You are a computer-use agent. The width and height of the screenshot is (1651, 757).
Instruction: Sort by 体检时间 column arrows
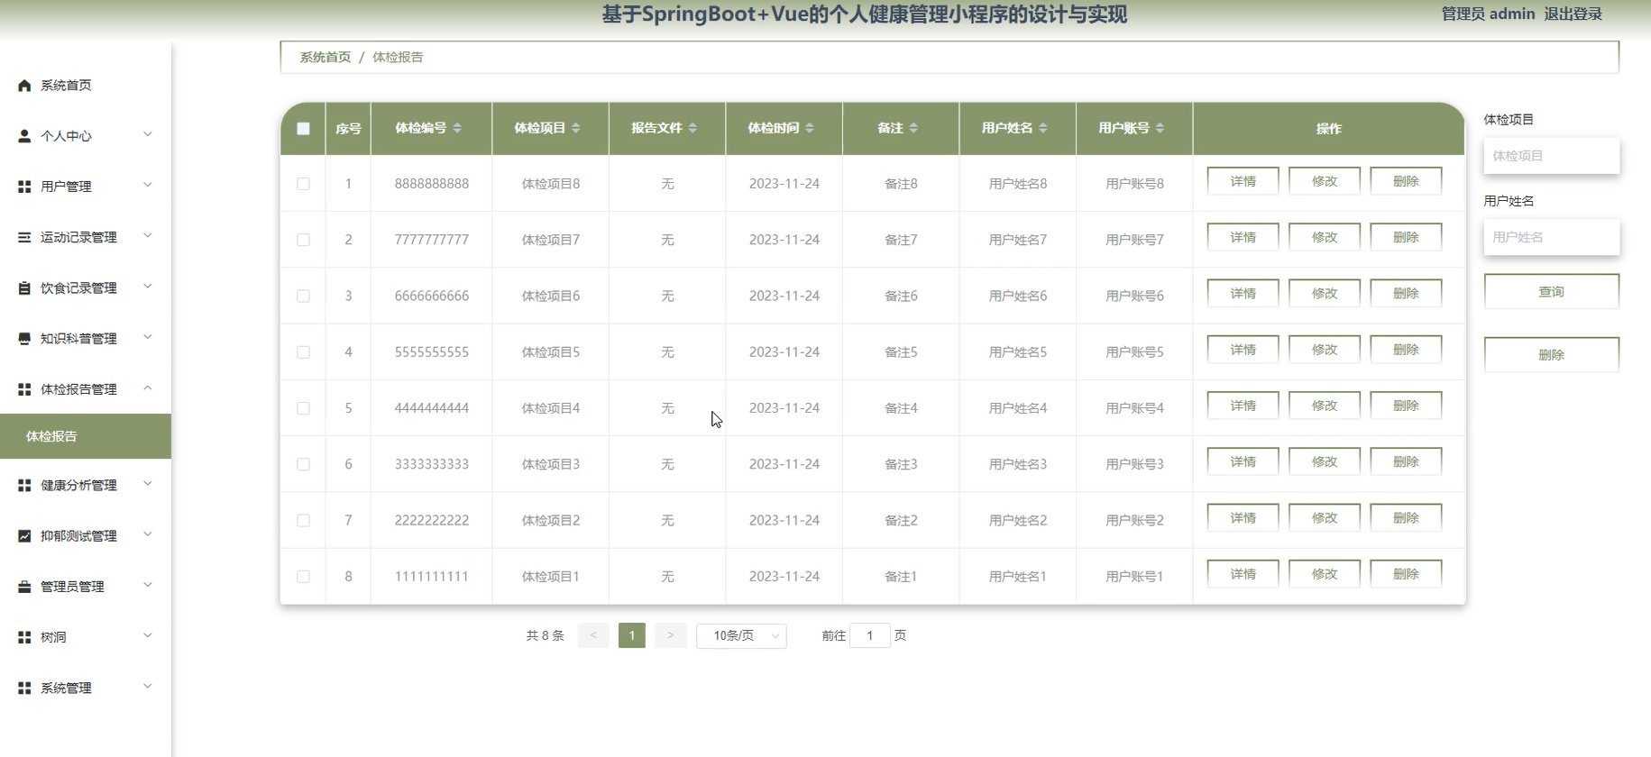pos(810,128)
